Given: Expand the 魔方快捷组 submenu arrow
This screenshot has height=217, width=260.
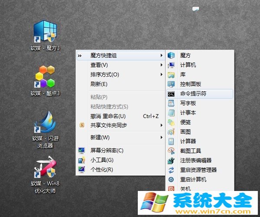Looking at the screenshot, I should (x=162, y=55).
